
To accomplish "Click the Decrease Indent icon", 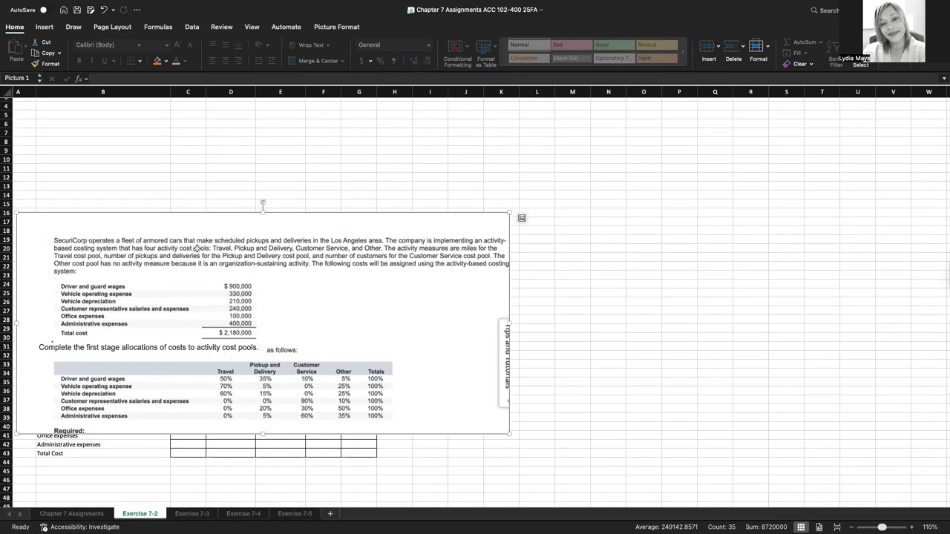I will tap(258, 61).
